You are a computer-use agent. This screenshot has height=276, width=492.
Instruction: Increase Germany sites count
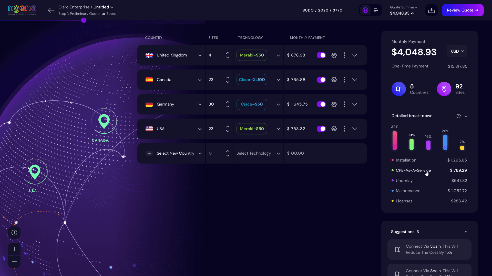(228, 102)
